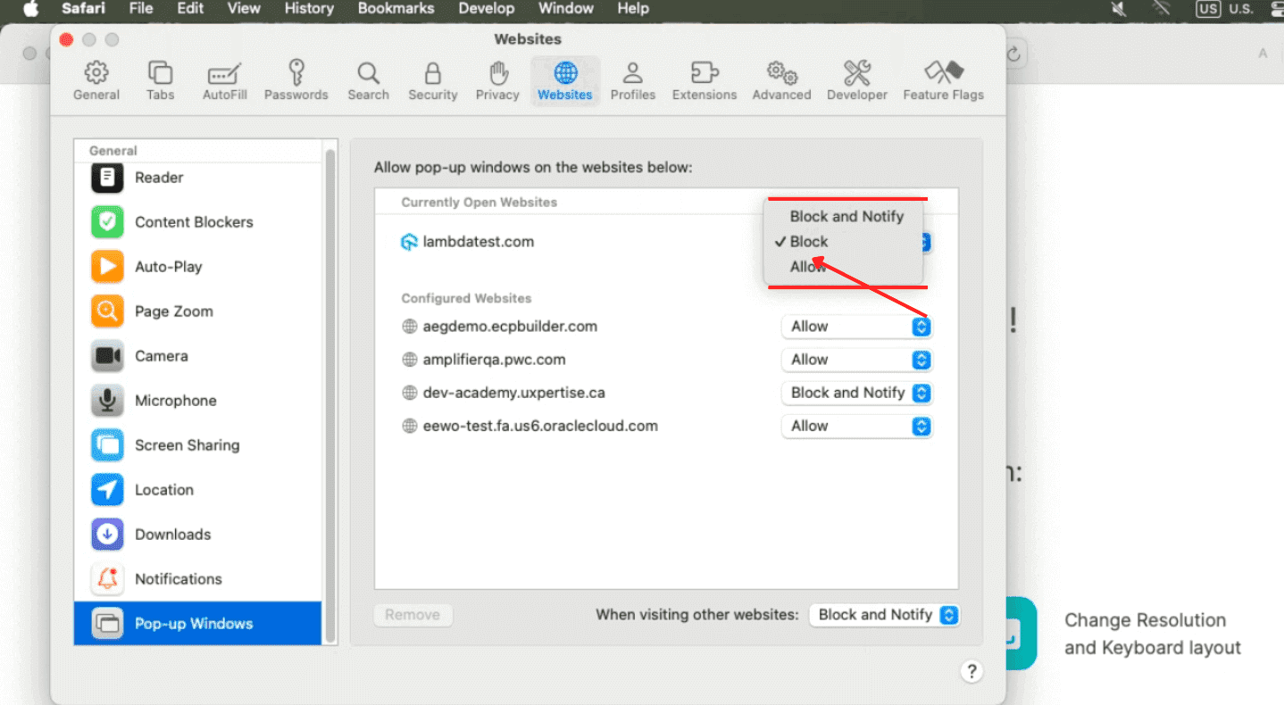Screen dimensions: 1284x705
Task: Open the General settings pane
Action: [96, 81]
